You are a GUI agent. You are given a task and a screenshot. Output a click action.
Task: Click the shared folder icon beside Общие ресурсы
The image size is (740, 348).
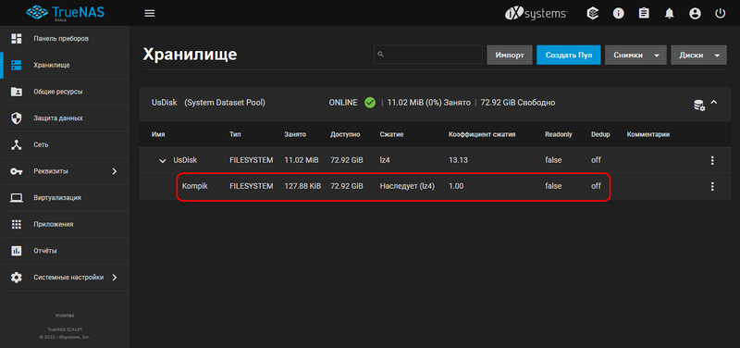[x=17, y=92]
